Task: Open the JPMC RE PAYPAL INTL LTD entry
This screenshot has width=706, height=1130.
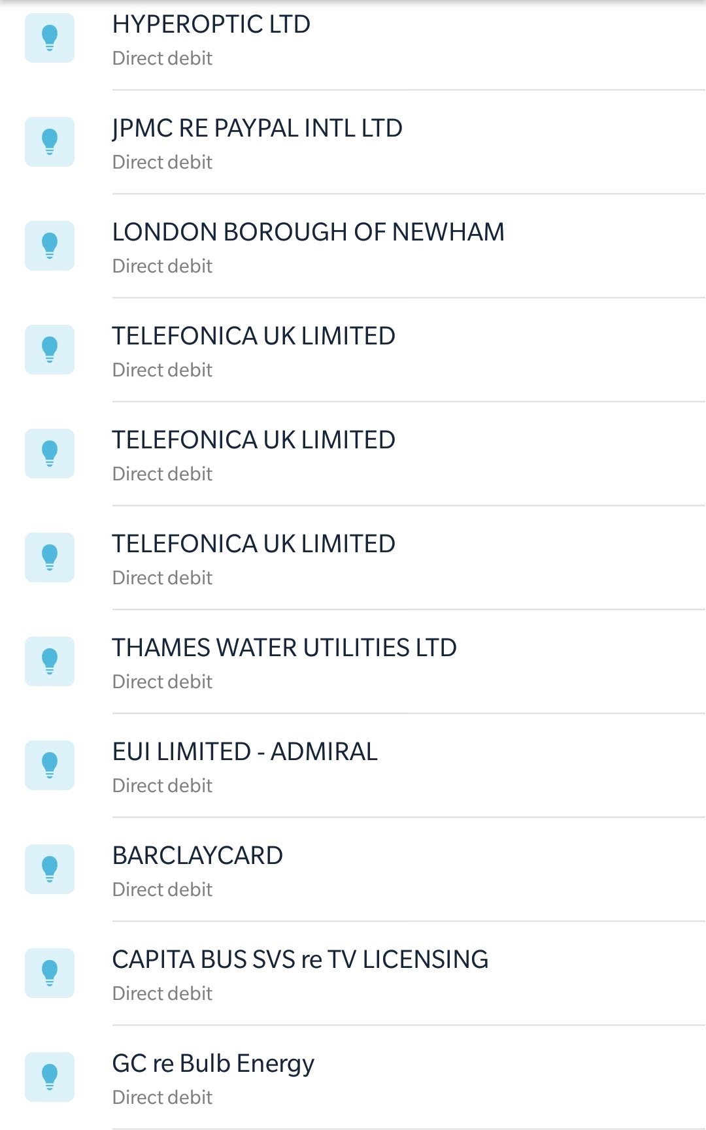Action: click(x=257, y=129)
